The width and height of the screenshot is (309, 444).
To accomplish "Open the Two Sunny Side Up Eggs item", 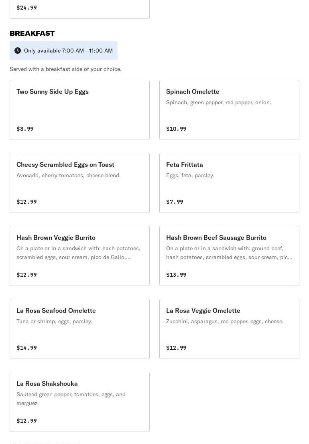I will tap(79, 109).
